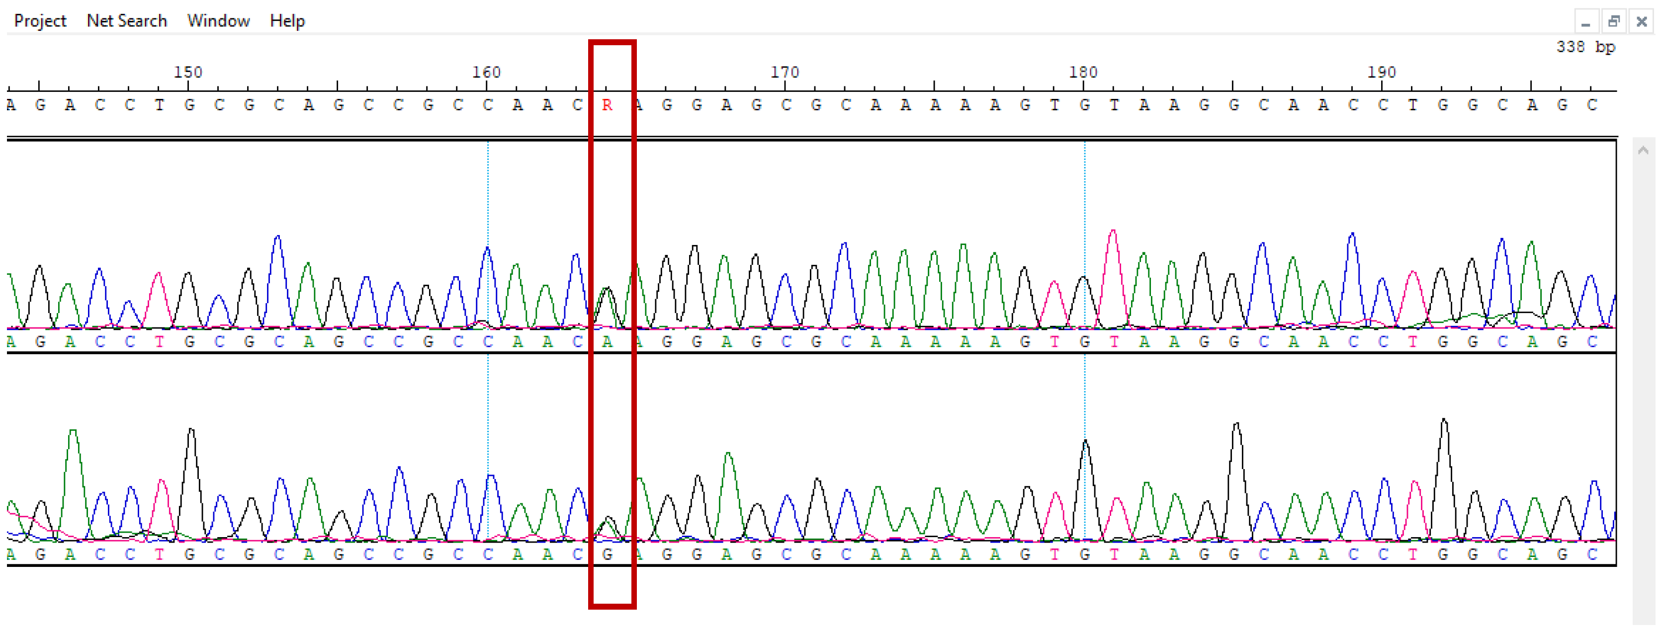Click the 338 bp length label

click(1585, 47)
